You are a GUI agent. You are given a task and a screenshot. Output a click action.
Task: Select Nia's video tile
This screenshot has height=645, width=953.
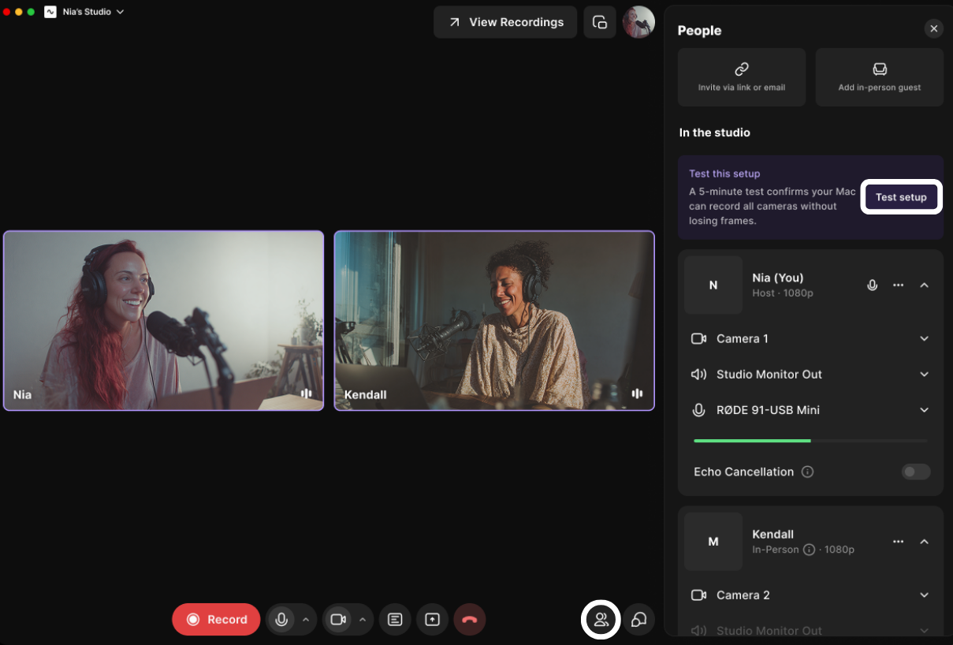(x=164, y=321)
